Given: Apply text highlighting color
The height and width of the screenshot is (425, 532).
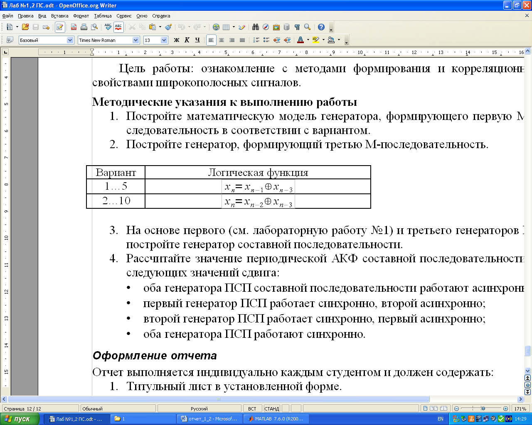Looking at the screenshot, I should coord(316,40).
